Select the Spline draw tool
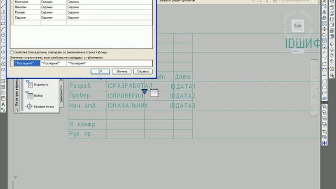This screenshot has height=189, width=336. click(x=3, y=46)
